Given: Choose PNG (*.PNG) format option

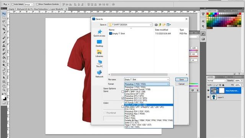Looking at the screenshot, I should pos(149,118).
